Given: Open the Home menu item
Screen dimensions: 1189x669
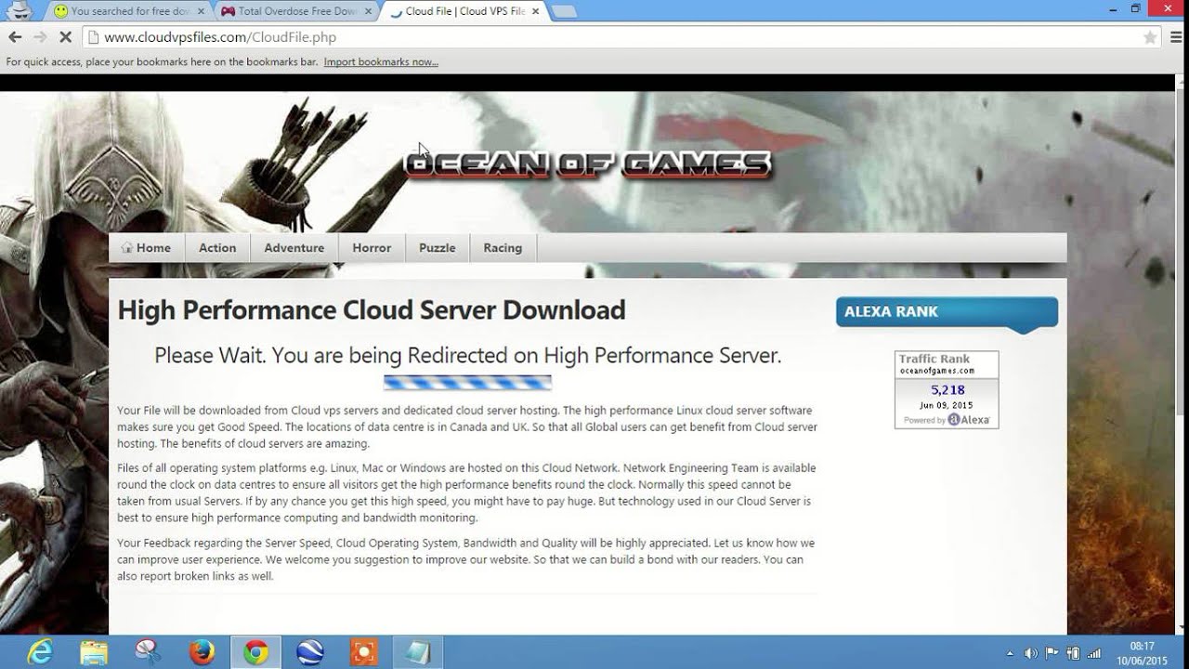Looking at the screenshot, I should (147, 248).
